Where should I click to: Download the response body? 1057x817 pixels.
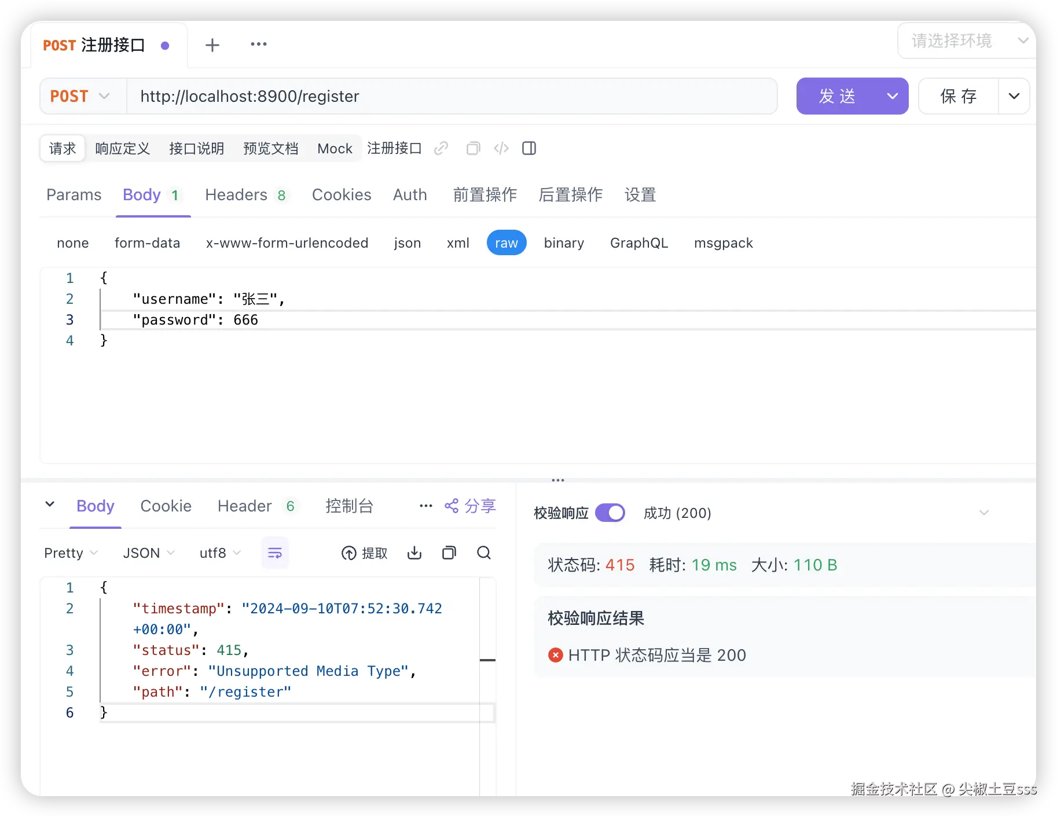[414, 553]
